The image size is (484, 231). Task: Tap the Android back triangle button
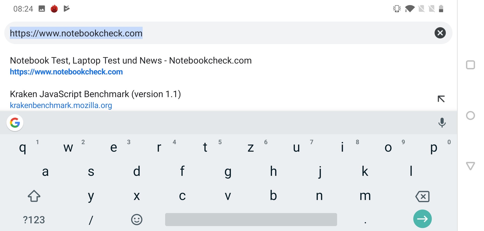470,166
